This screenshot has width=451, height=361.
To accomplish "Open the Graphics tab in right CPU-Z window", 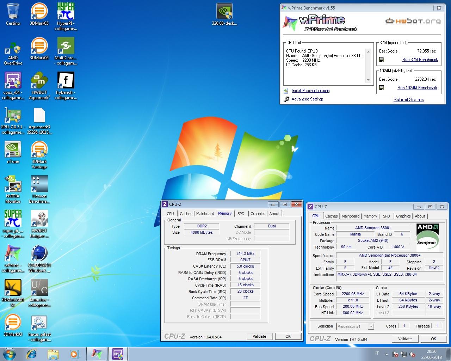I will point(403,216).
